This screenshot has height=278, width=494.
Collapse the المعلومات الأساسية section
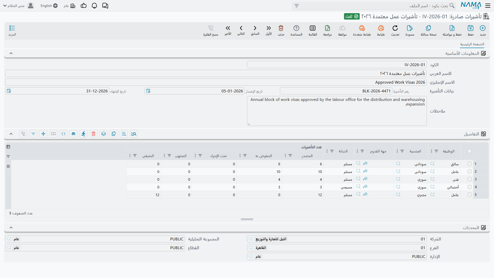click(x=11, y=53)
